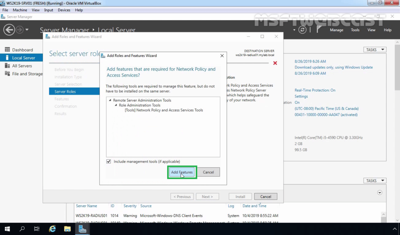The image size is (400, 235).
Task: Refresh Server Manager with the refresh icon
Action: 302,30
